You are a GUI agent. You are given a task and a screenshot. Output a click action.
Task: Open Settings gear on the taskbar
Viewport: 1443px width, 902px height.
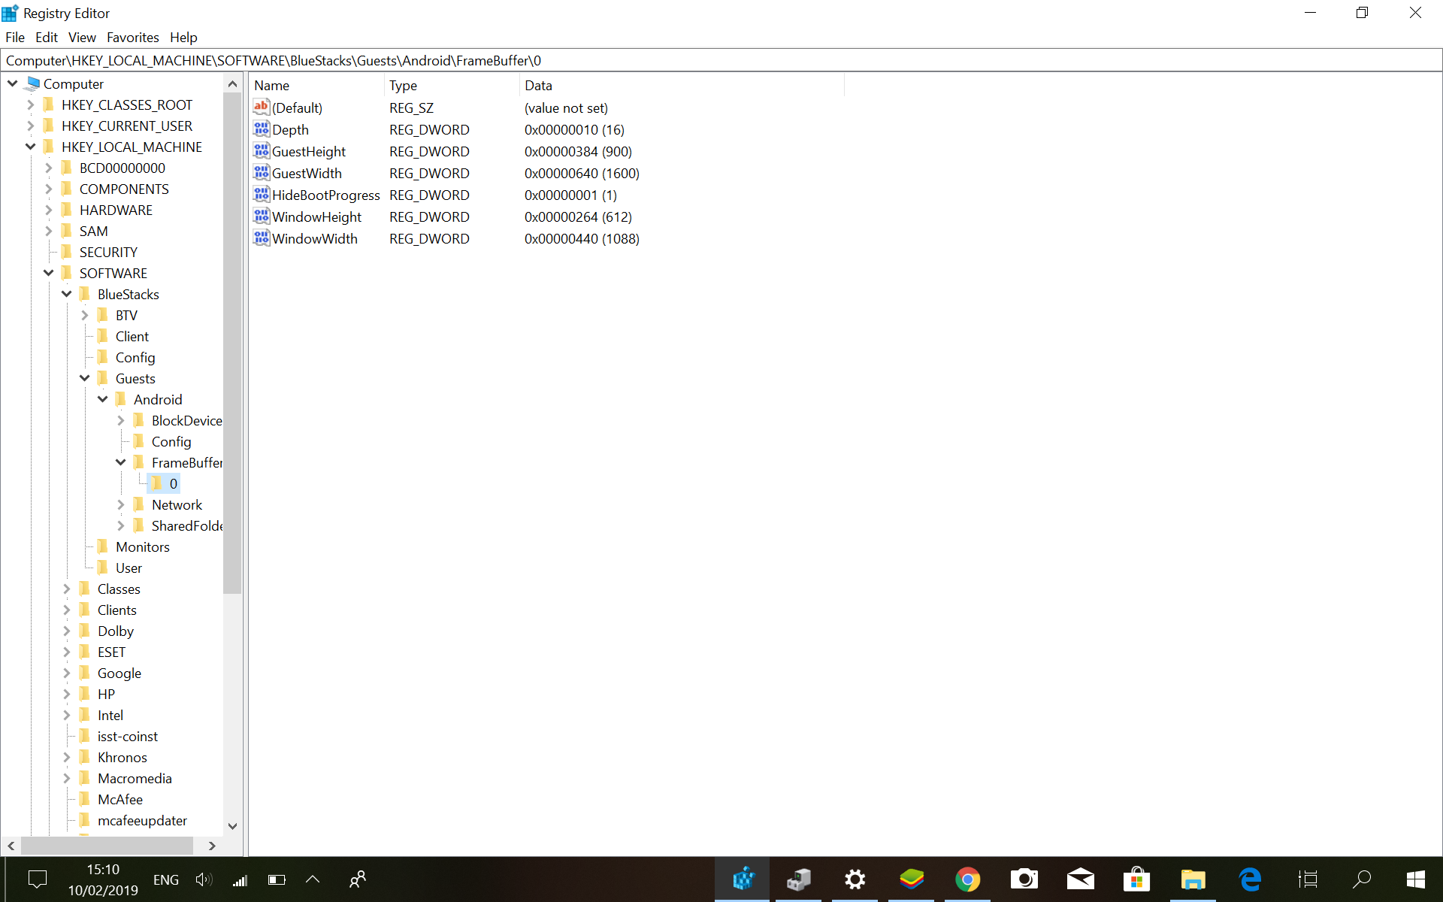tap(855, 879)
